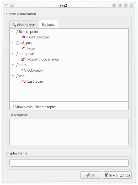Collapse the /odom topic tree
The image size is (138, 185).
[13, 64]
